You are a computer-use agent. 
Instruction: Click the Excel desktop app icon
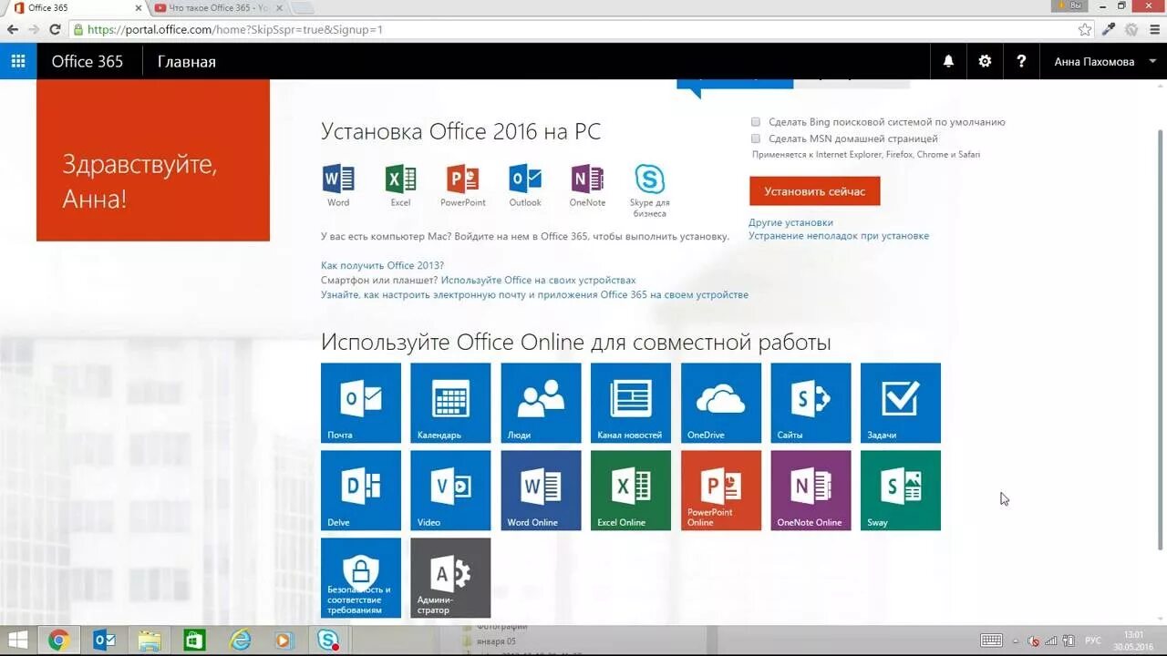(400, 179)
